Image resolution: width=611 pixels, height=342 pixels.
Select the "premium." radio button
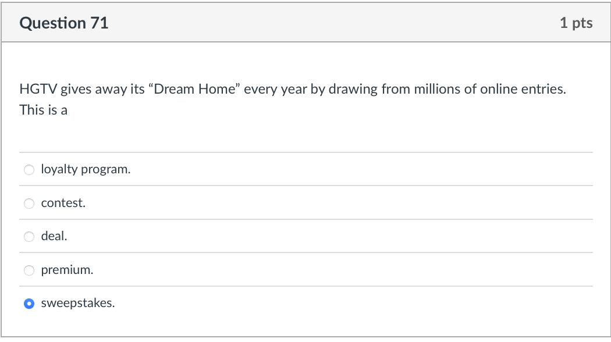(29, 270)
